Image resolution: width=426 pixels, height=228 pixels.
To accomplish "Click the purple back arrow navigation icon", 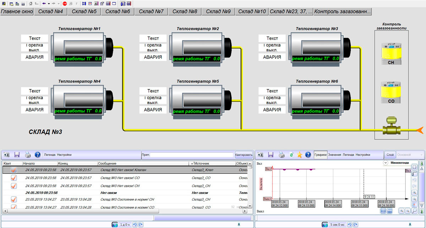I will 44,4.
